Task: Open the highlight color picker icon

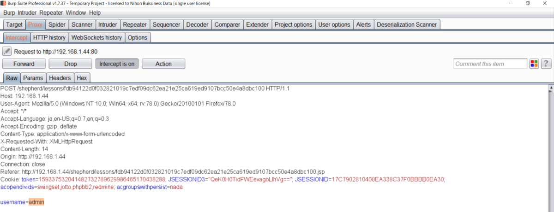Action: [x=534, y=64]
